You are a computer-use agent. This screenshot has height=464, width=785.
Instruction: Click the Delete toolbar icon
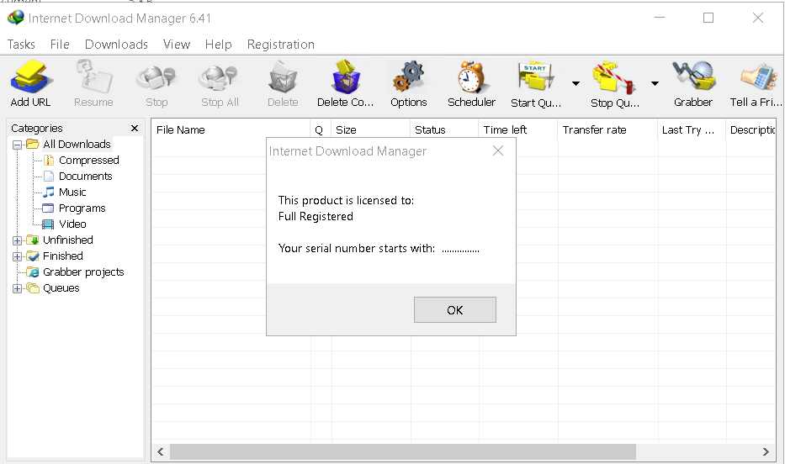(x=283, y=77)
